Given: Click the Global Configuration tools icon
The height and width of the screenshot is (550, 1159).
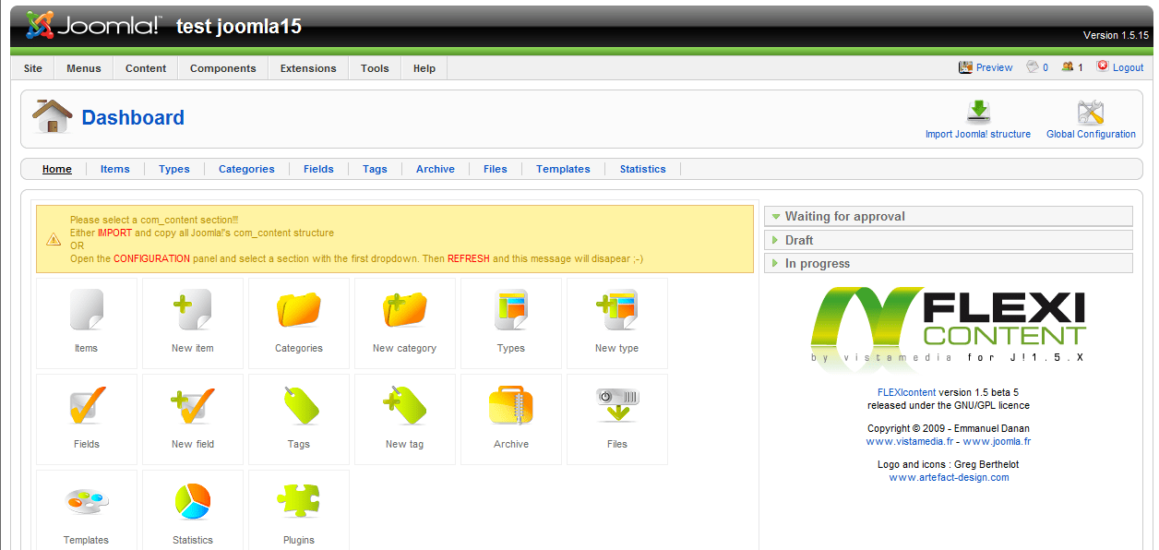Looking at the screenshot, I should pyautogui.click(x=1091, y=113).
